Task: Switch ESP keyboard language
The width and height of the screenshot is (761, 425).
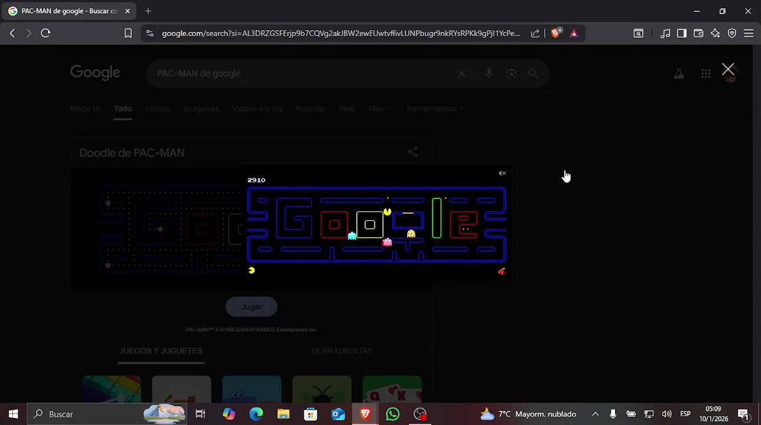Action: coord(685,414)
